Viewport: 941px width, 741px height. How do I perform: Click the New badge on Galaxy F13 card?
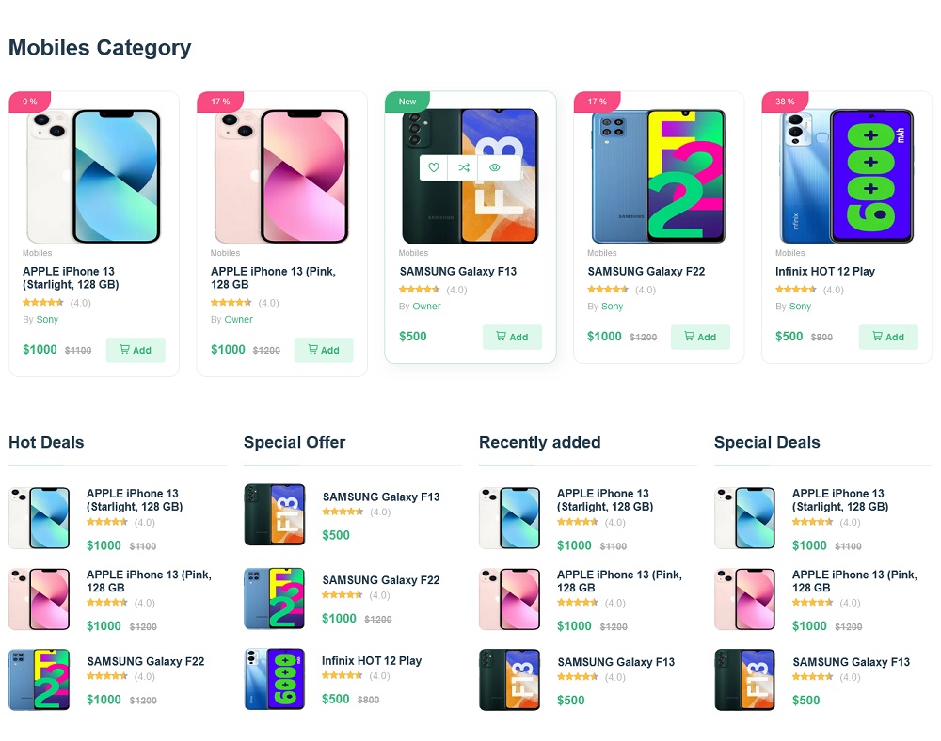[x=407, y=102]
